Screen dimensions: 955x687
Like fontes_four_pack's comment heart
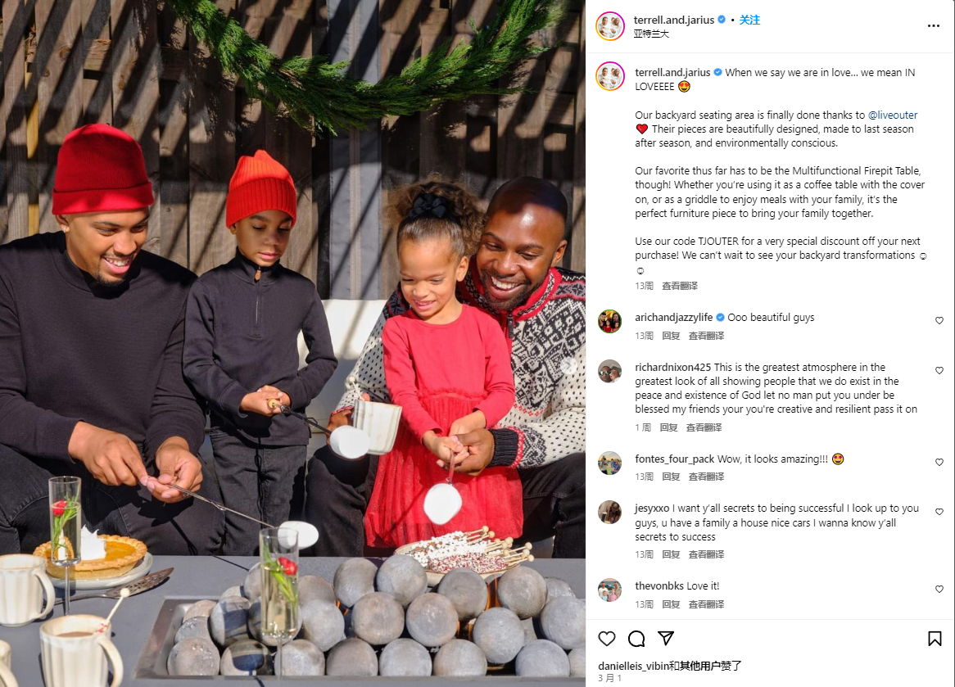(939, 463)
